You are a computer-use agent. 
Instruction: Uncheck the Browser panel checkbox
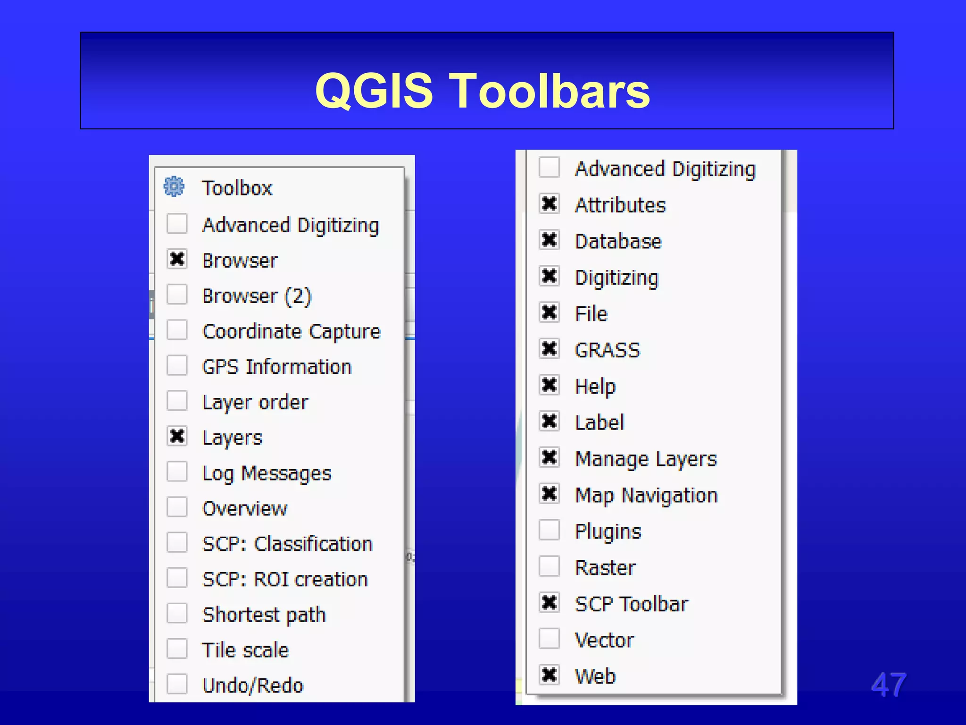pyautogui.click(x=177, y=259)
